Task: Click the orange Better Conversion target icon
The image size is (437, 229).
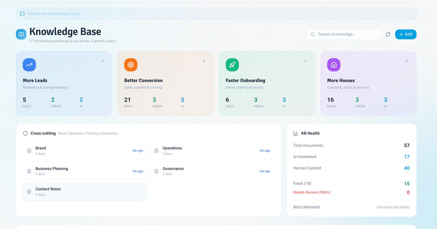Action: click(x=131, y=65)
